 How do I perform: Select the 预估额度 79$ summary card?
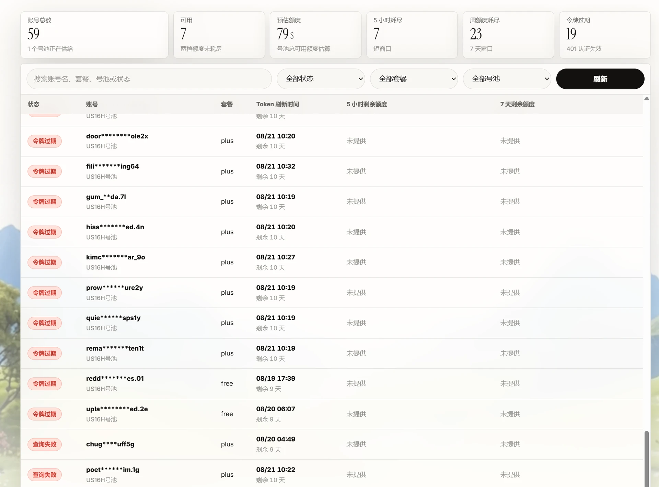point(315,35)
